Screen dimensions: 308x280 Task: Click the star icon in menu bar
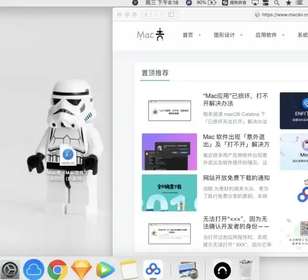(288, 3)
